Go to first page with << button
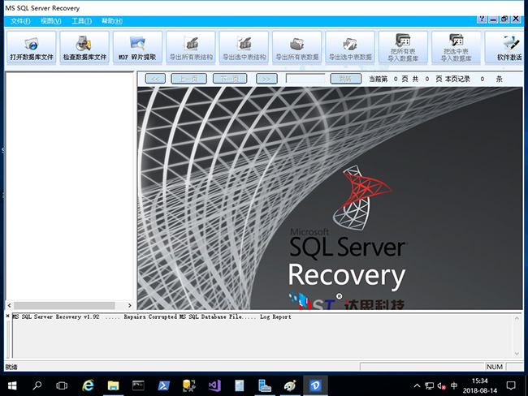The image size is (528, 396). 156,79
